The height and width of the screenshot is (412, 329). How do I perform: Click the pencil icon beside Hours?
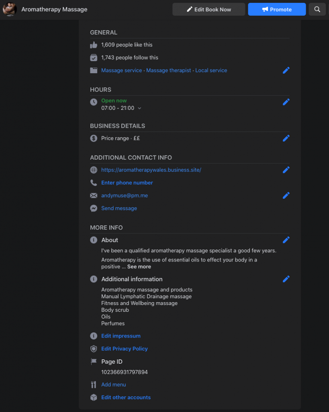click(286, 102)
